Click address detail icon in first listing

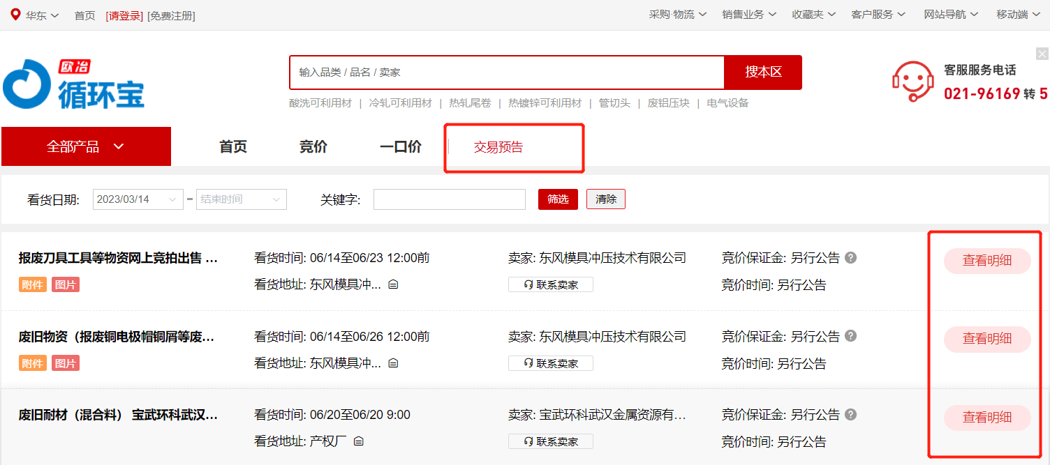(x=393, y=284)
